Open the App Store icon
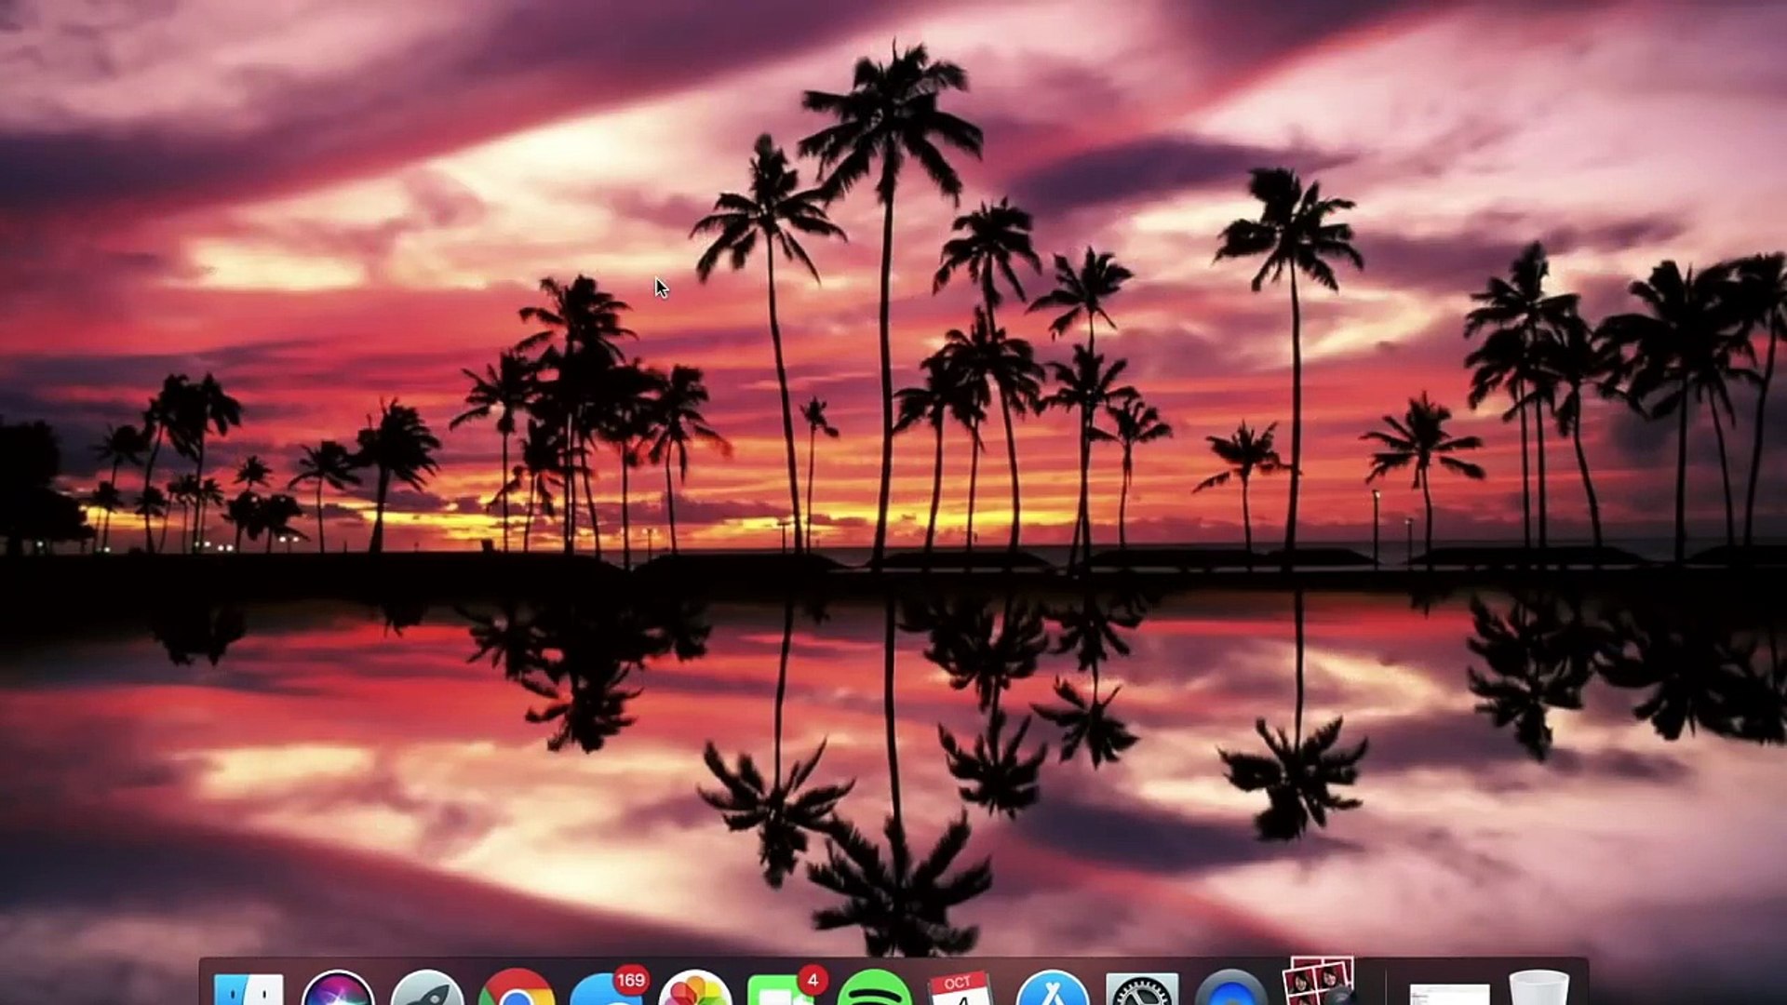1787x1005 pixels. (1053, 990)
